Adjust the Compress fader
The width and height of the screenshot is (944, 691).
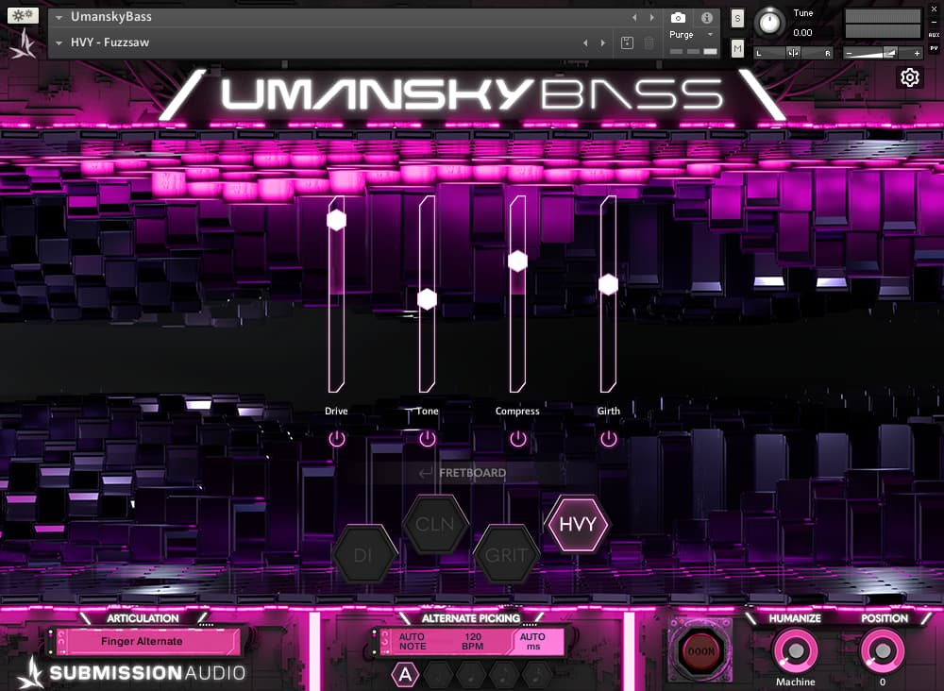(x=517, y=261)
